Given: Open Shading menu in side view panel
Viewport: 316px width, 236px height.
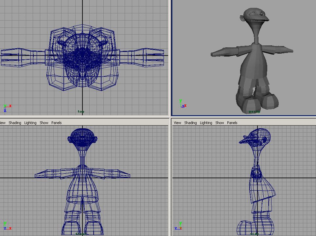Looking at the screenshot, I should point(190,123).
